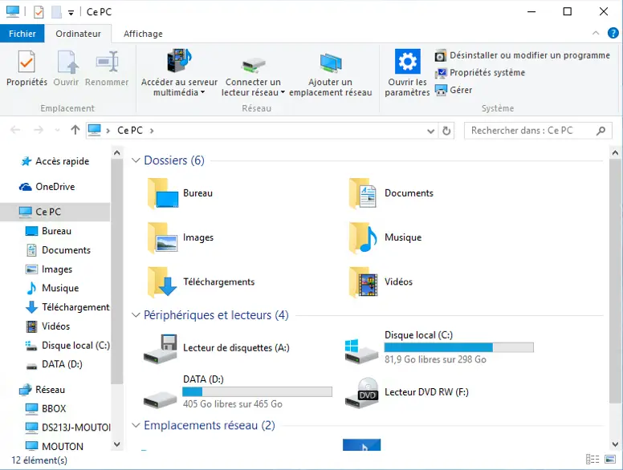Open address bar history dropdown
The height and width of the screenshot is (470, 623).
coord(430,131)
